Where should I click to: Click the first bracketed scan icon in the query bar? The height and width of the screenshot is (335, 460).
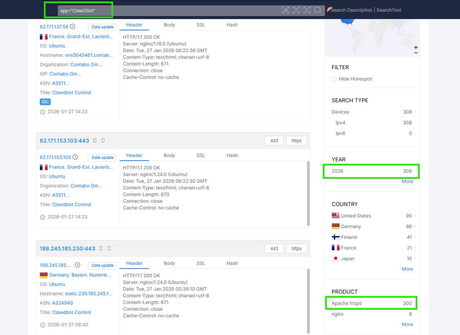tap(286, 10)
